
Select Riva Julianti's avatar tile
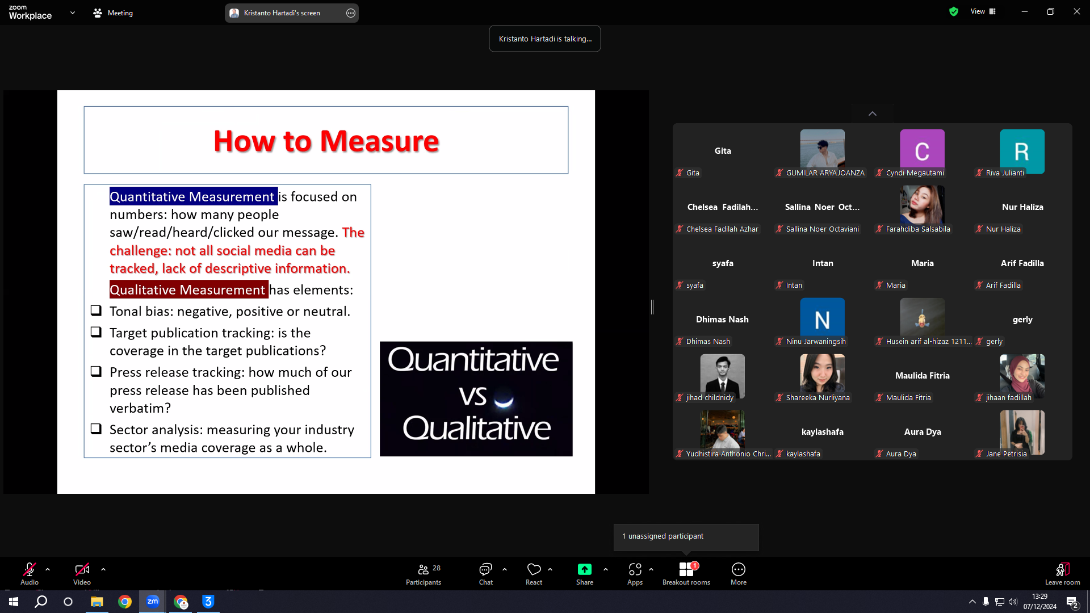[x=1022, y=152]
